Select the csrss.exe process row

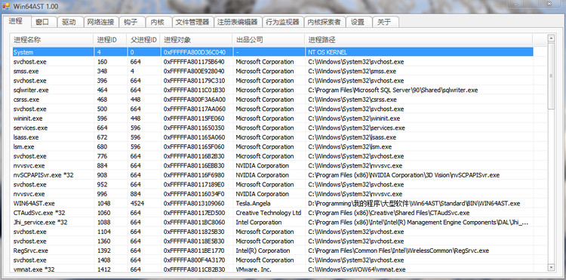pos(272,100)
